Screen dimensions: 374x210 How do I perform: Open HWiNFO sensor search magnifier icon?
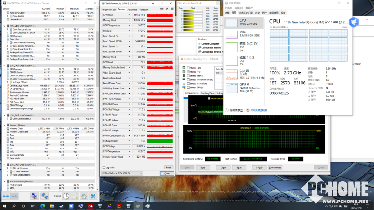pyautogui.click(x=34, y=196)
